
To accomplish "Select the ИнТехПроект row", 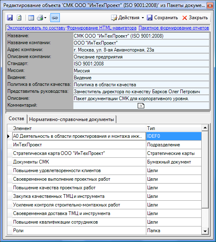I will 79,145.
